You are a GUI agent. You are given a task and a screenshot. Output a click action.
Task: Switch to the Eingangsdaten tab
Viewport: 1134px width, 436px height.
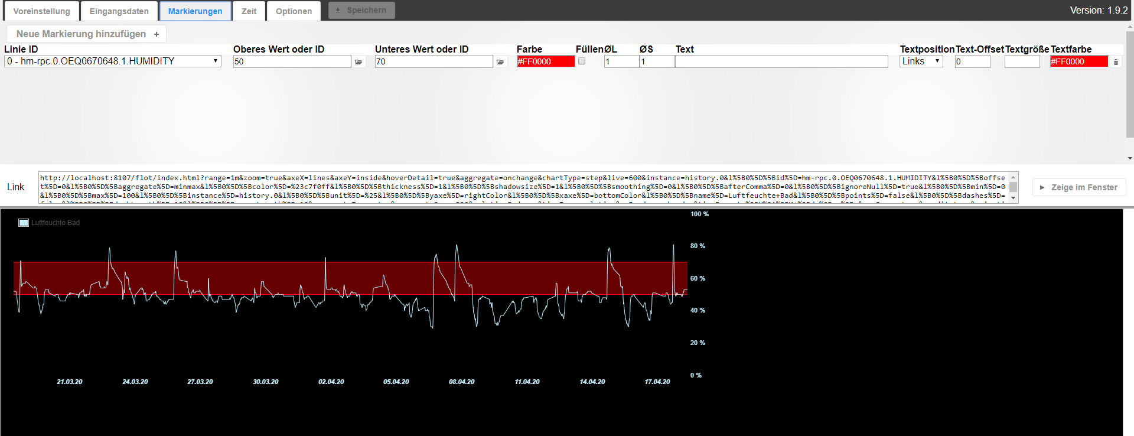coord(119,11)
